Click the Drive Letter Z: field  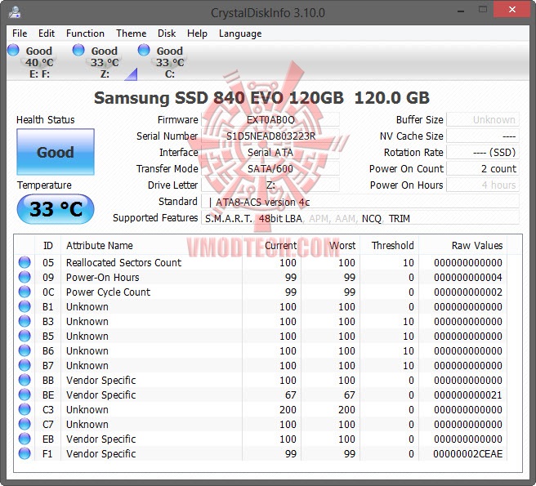(270, 185)
